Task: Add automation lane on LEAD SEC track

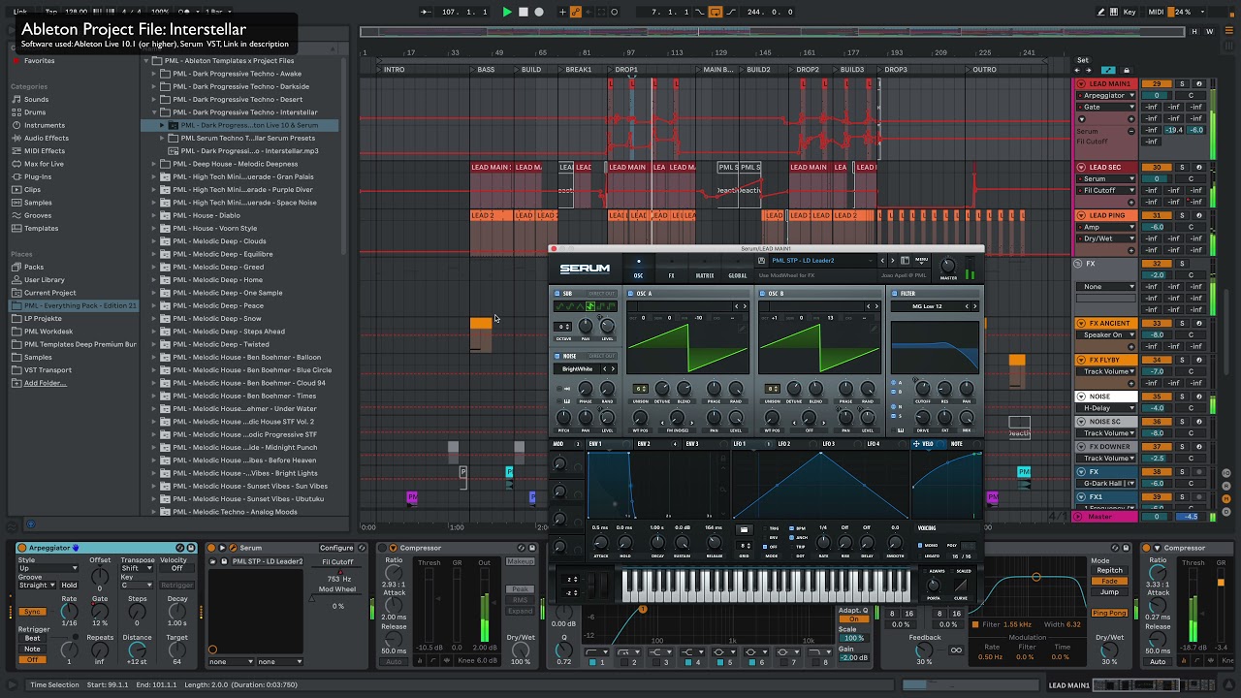Action: (1130, 202)
